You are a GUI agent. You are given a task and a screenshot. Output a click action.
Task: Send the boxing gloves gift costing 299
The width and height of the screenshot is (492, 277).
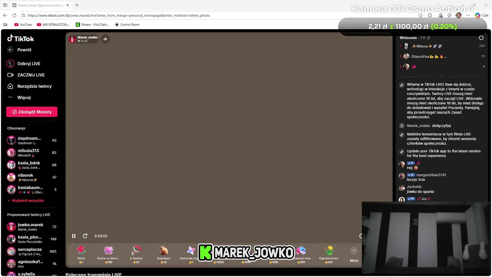click(303, 254)
